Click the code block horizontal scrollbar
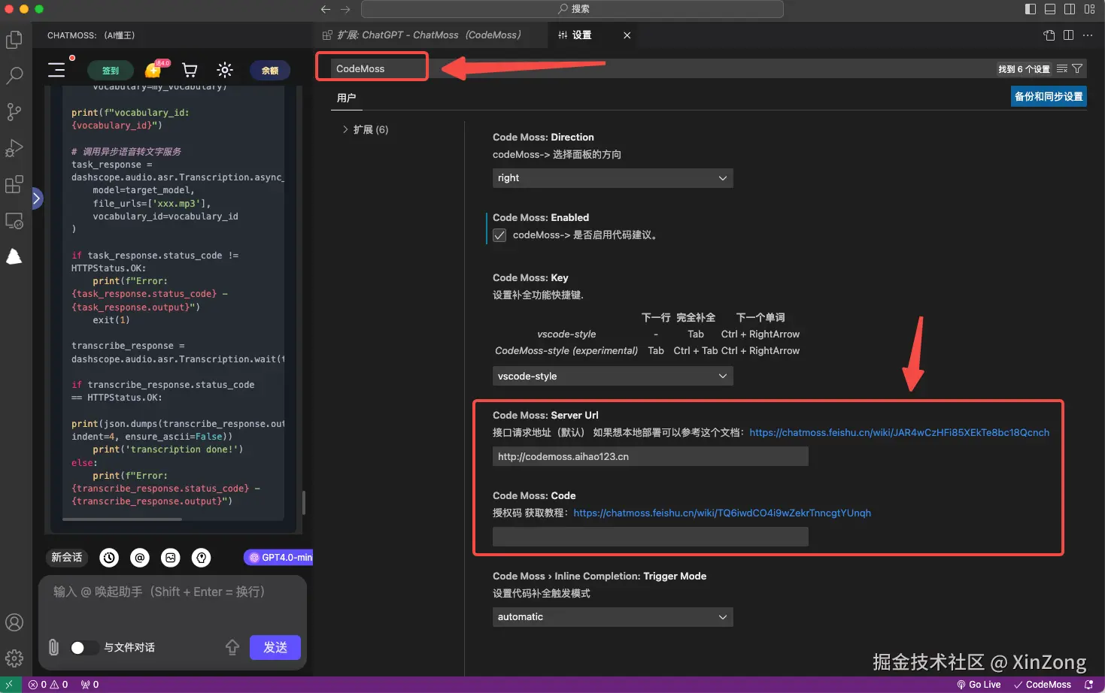 click(x=122, y=519)
